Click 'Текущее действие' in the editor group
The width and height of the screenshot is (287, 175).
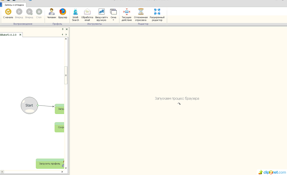point(127,12)
